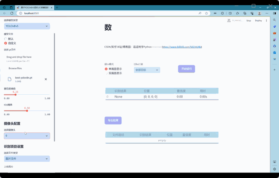This screenshot has width=279, height=178.
Task: Add this page to favorites
Action: [206, 13]
